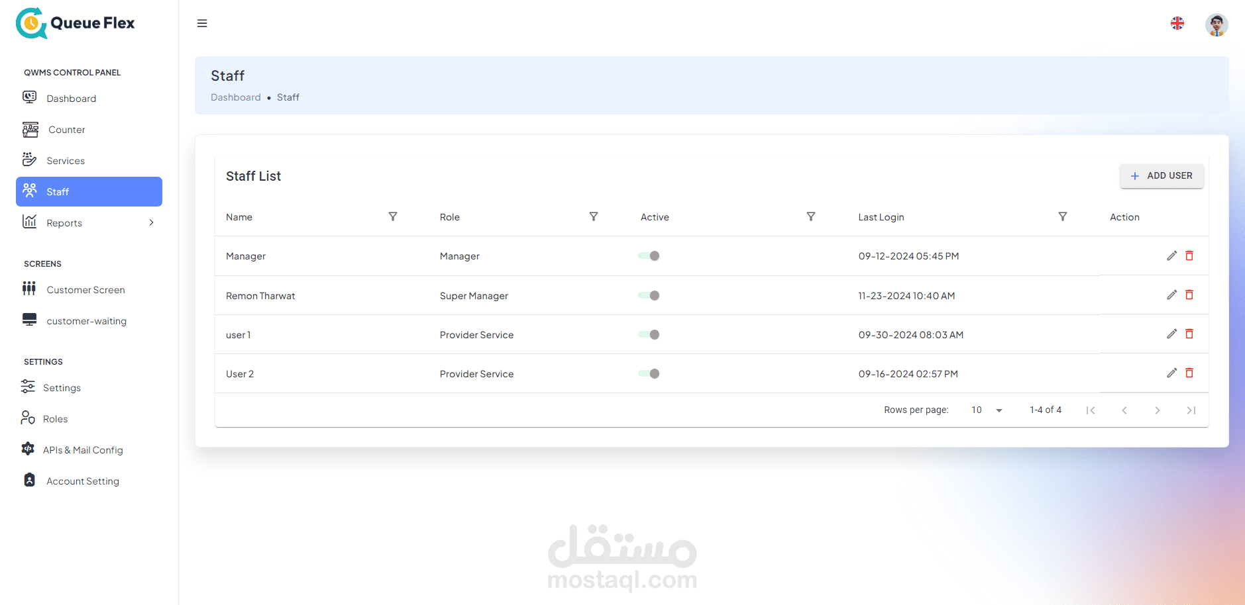
Task: Go to previous page of staff list
Action: pyautogui.click(x=1124, y=410)
